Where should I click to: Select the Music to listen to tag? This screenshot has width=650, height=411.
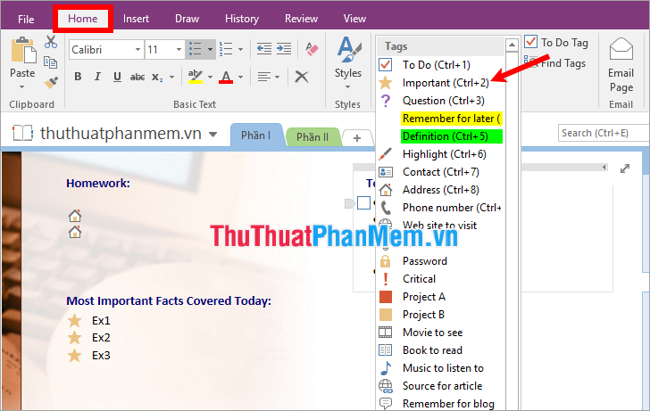point(441,368)
